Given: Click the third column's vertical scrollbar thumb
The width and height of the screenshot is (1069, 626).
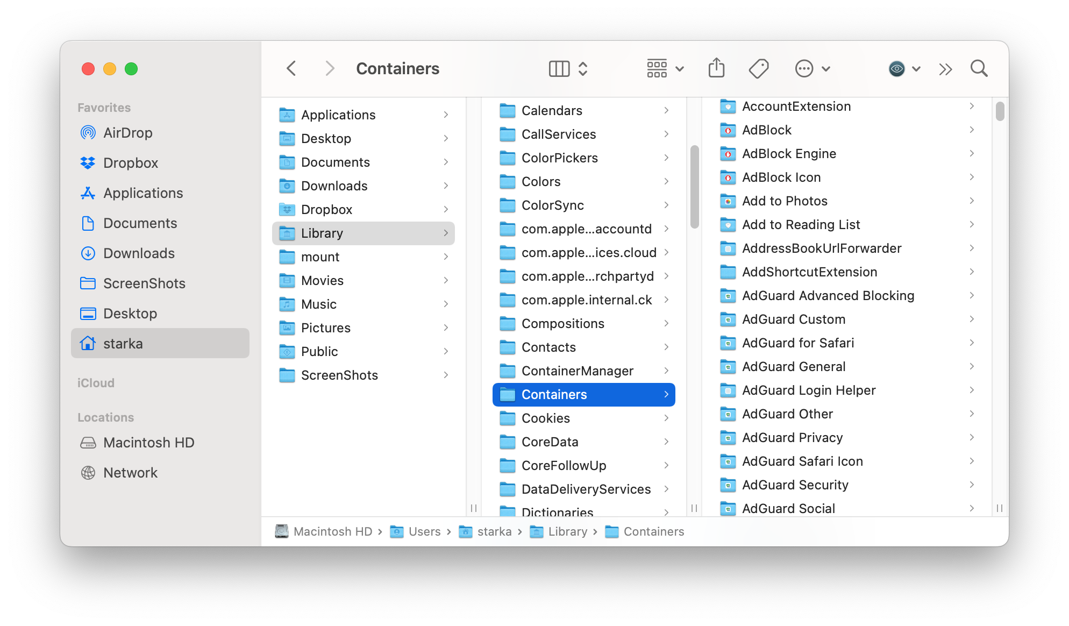Looking at the screenshot, I should pos(1000,111).
